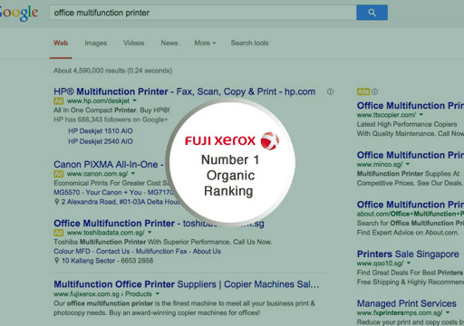Click the blue search magnifier button
The image size is (464, 326).
tap(372, 13)
